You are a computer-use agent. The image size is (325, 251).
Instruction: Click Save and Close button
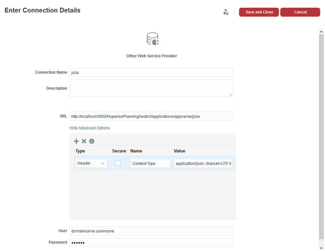tap(259, 12)
